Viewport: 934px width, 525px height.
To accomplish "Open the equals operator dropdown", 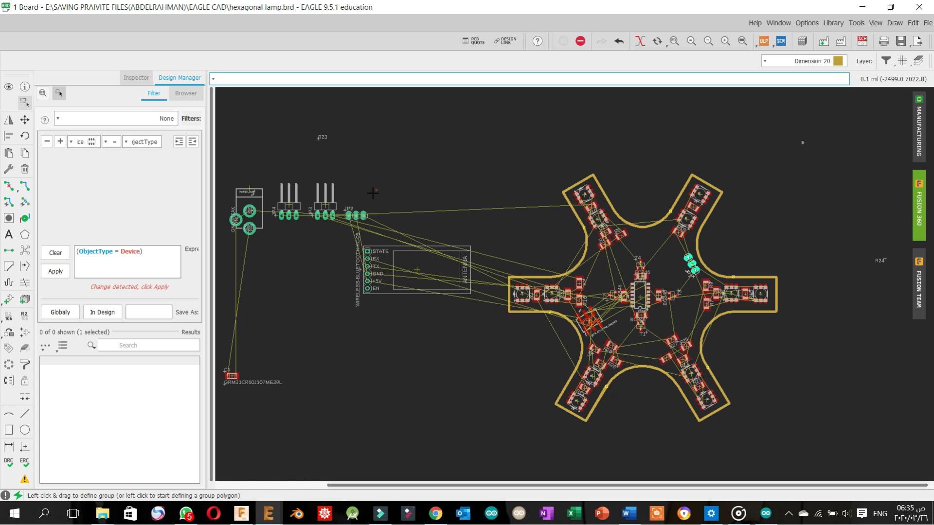I will click(x=111, y=141).
